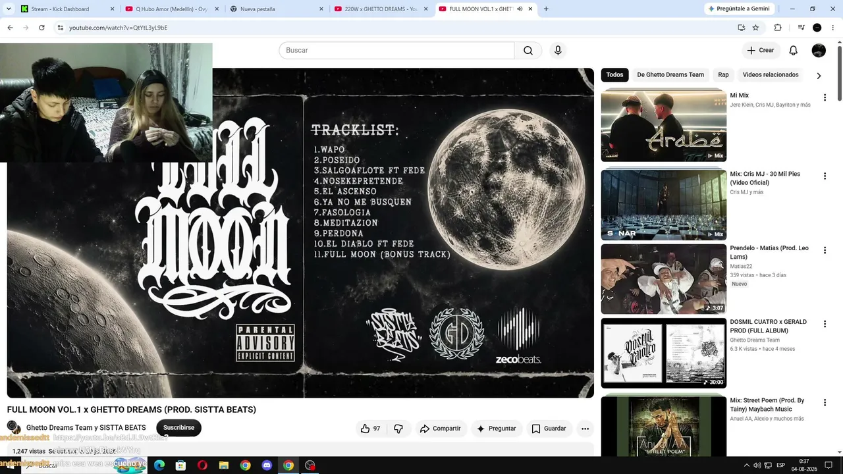Open the 30 Mil Pies mix thumbnail
The image size is (843, 474).
coord(664,204)
